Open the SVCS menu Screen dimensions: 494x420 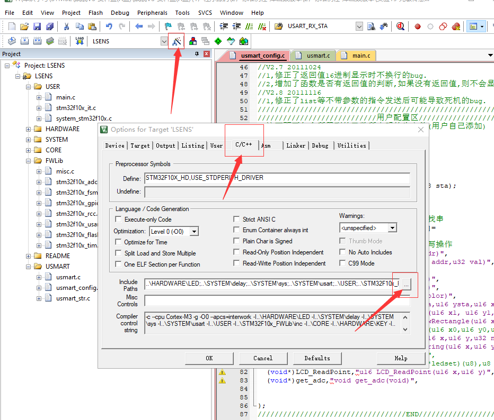coord(205,13)
